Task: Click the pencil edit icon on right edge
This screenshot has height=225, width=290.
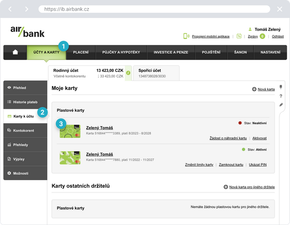Action: 281,105
